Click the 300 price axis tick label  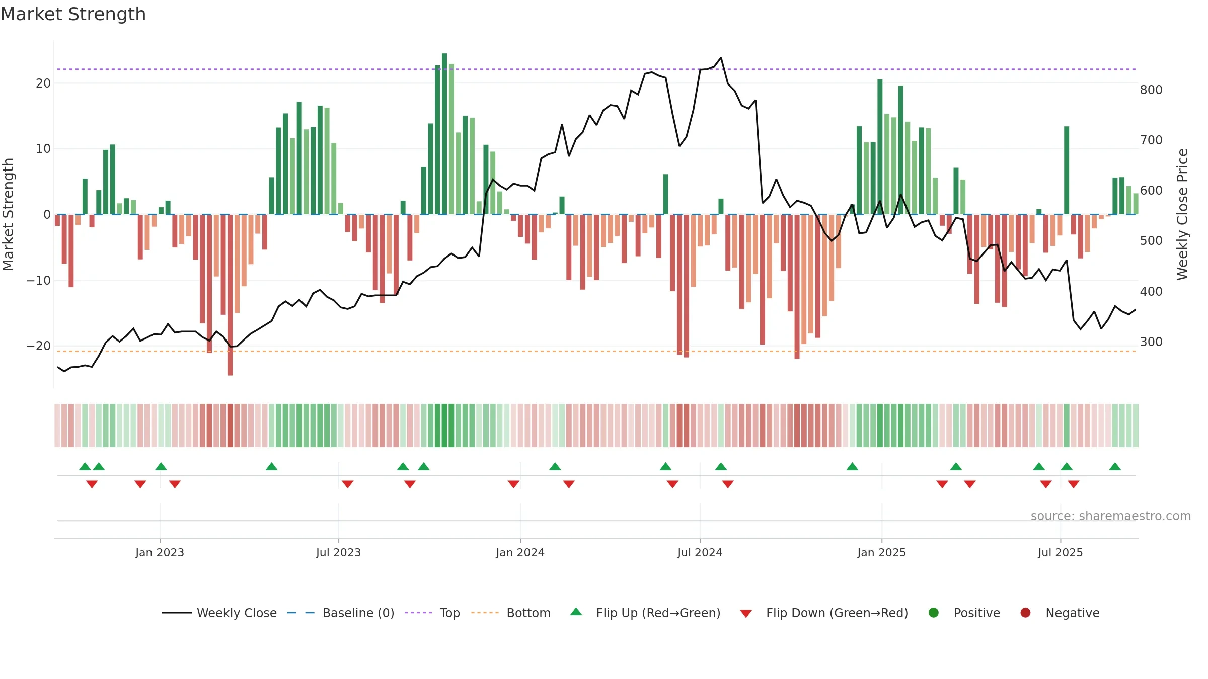pyautogui.click(x=1151, y=342)
